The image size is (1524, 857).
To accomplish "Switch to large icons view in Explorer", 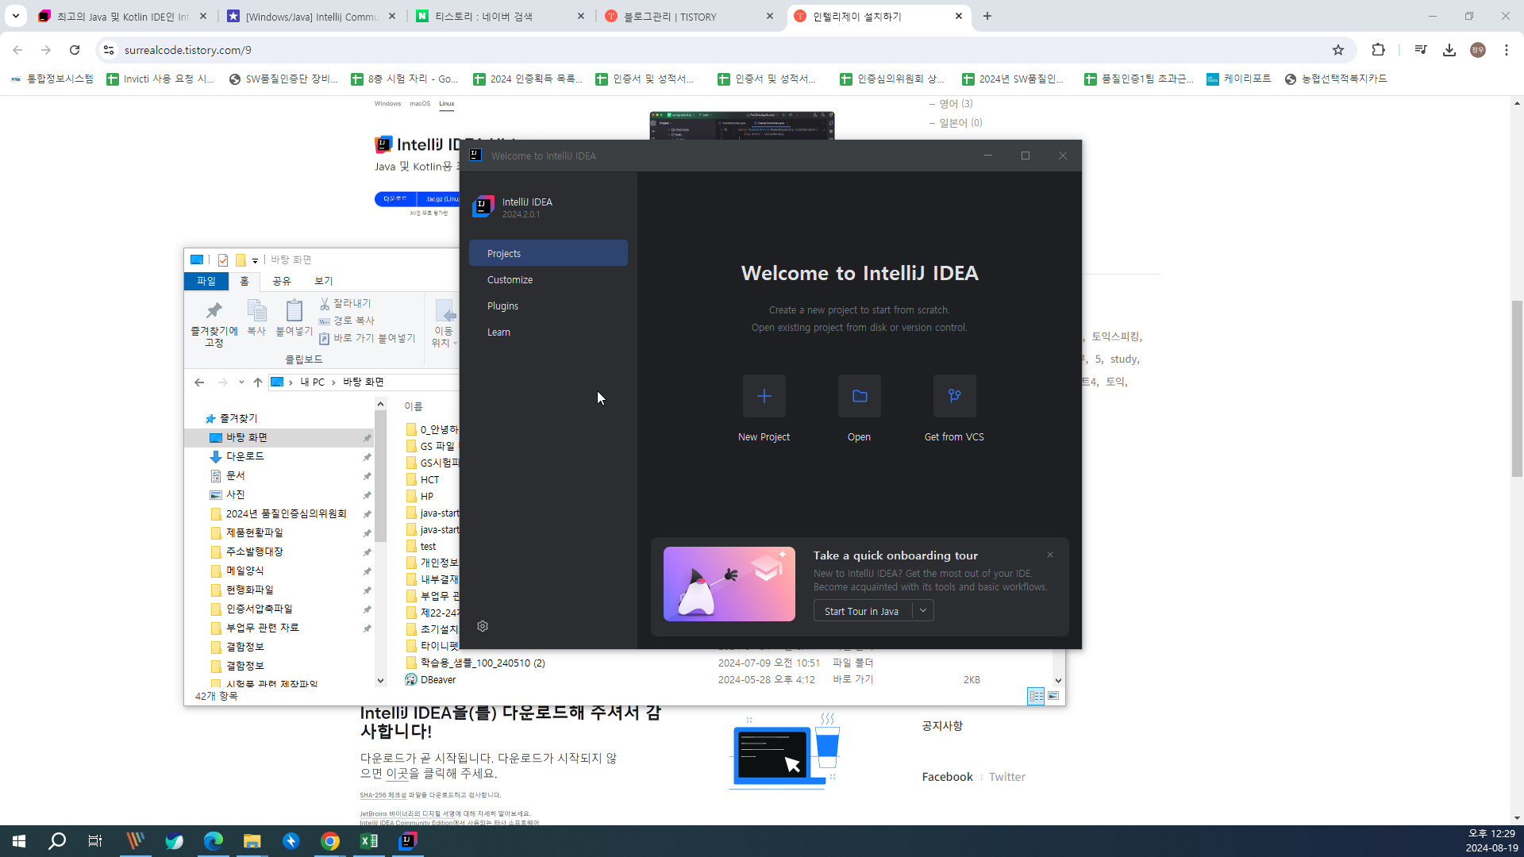I will (x=1053, y=696).
